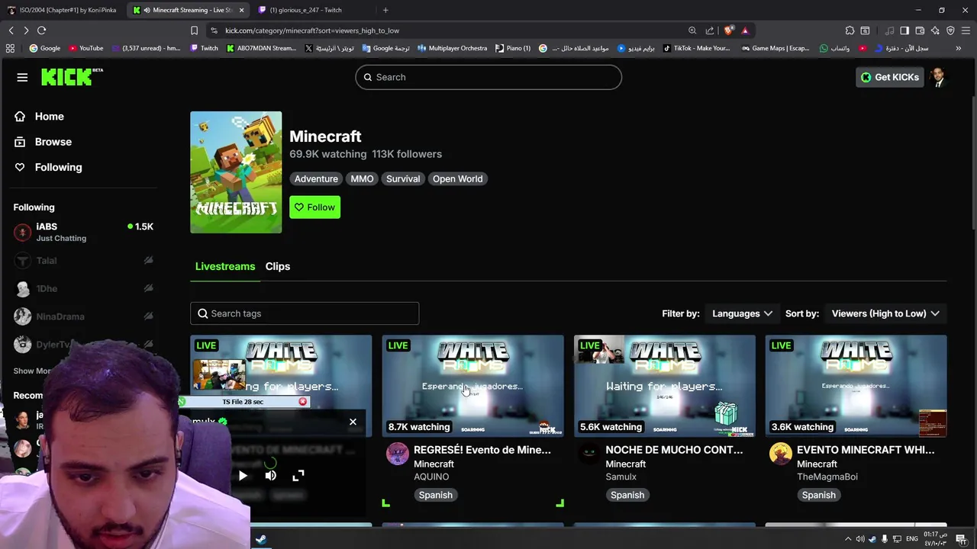
Task: Click Spanish tag under Samulx stream
Action: (x=627, y=495)
